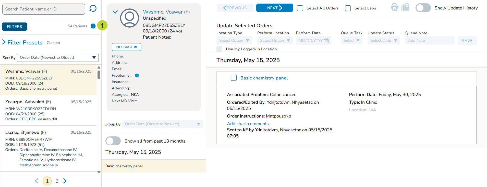Expand the Filter Presets section
487x187 pixels.
coord(4,42)
